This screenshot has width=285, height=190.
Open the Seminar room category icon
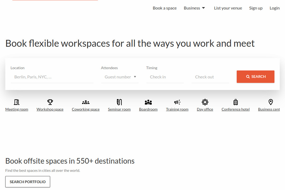[119, 102]
